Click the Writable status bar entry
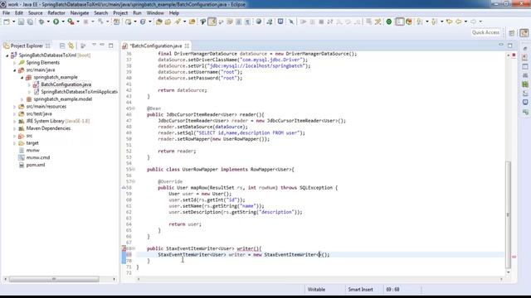531x298 pixels. 316,290
